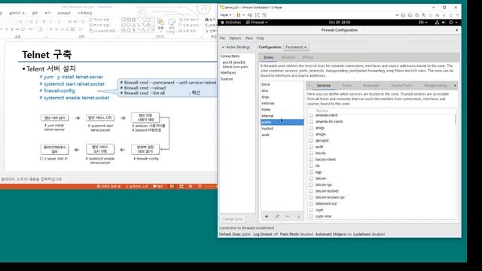Select the public zone

pyautogui.click(x=282, y=122)
